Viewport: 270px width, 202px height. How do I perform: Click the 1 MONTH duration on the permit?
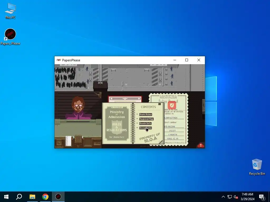point(172,135)
